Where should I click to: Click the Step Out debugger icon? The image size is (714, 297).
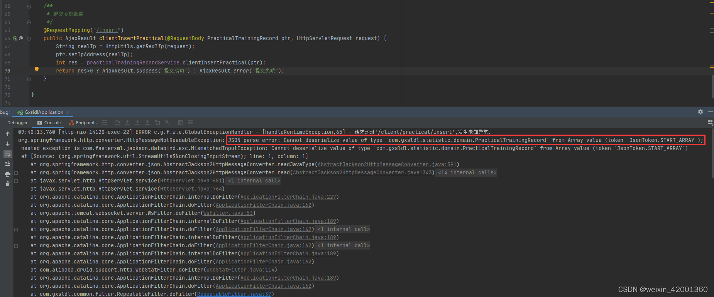(x=147, y=123)
